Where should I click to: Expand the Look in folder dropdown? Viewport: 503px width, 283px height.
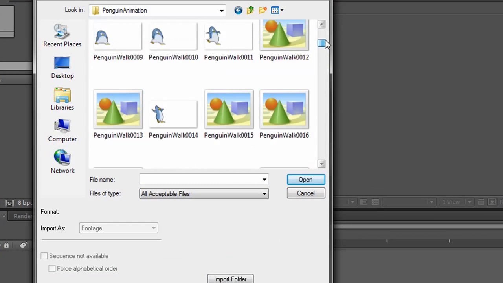222,11
